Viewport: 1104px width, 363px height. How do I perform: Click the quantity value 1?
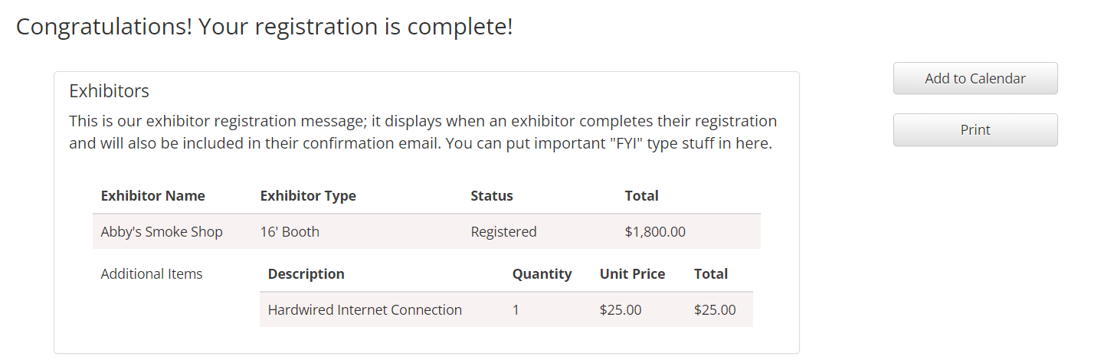(x=516, y=310)
